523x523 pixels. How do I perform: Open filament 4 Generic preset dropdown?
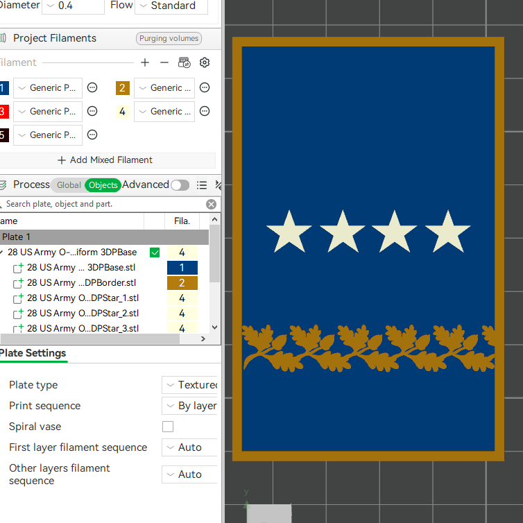(x=164, y=112)
